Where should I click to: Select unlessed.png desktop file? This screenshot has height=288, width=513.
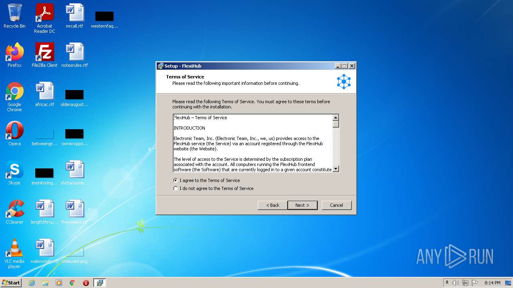pos(75,254)
